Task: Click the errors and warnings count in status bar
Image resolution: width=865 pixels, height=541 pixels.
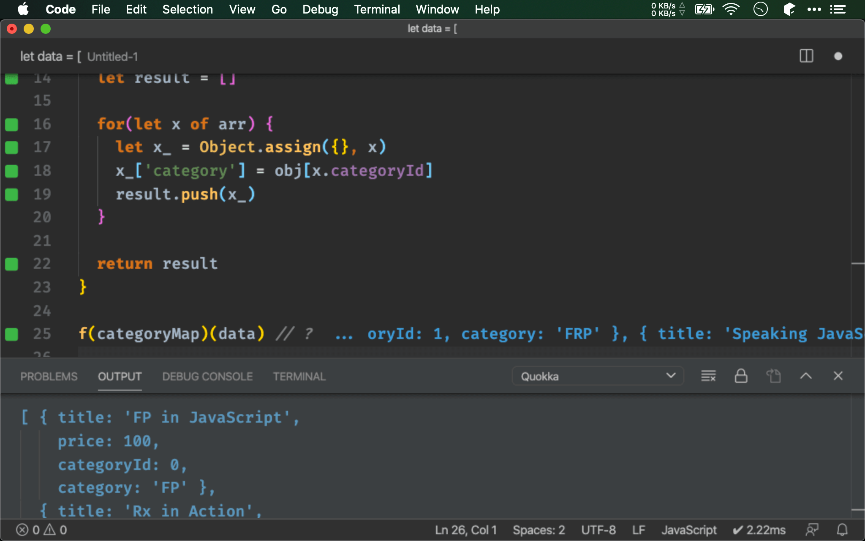Action: click(x=41, y=530)
